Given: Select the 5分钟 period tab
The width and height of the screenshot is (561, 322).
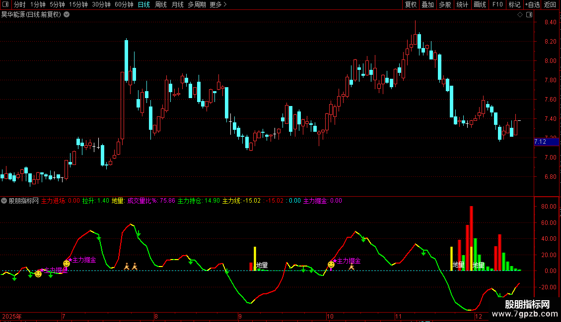Looking at the screenshot, I should [57, 4].
